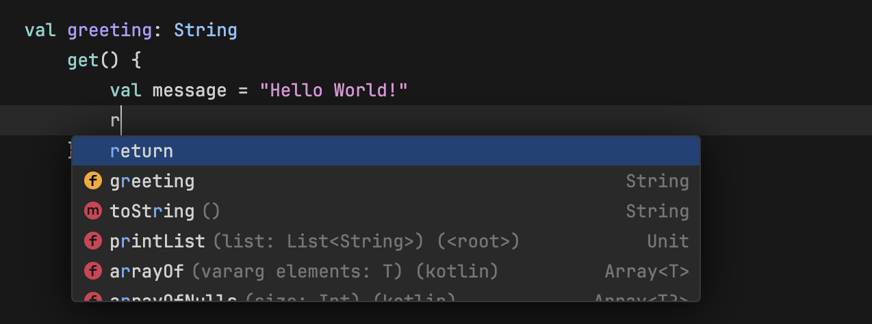Click the "Hello World!" string literal
Viewport: 872px width, 324px height.
(334, 90)
